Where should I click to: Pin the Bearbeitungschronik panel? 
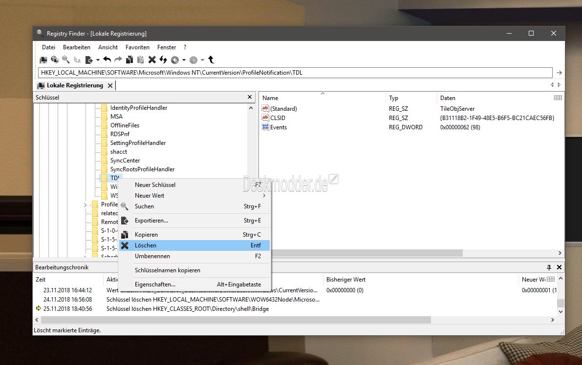[x=549, y=267]
